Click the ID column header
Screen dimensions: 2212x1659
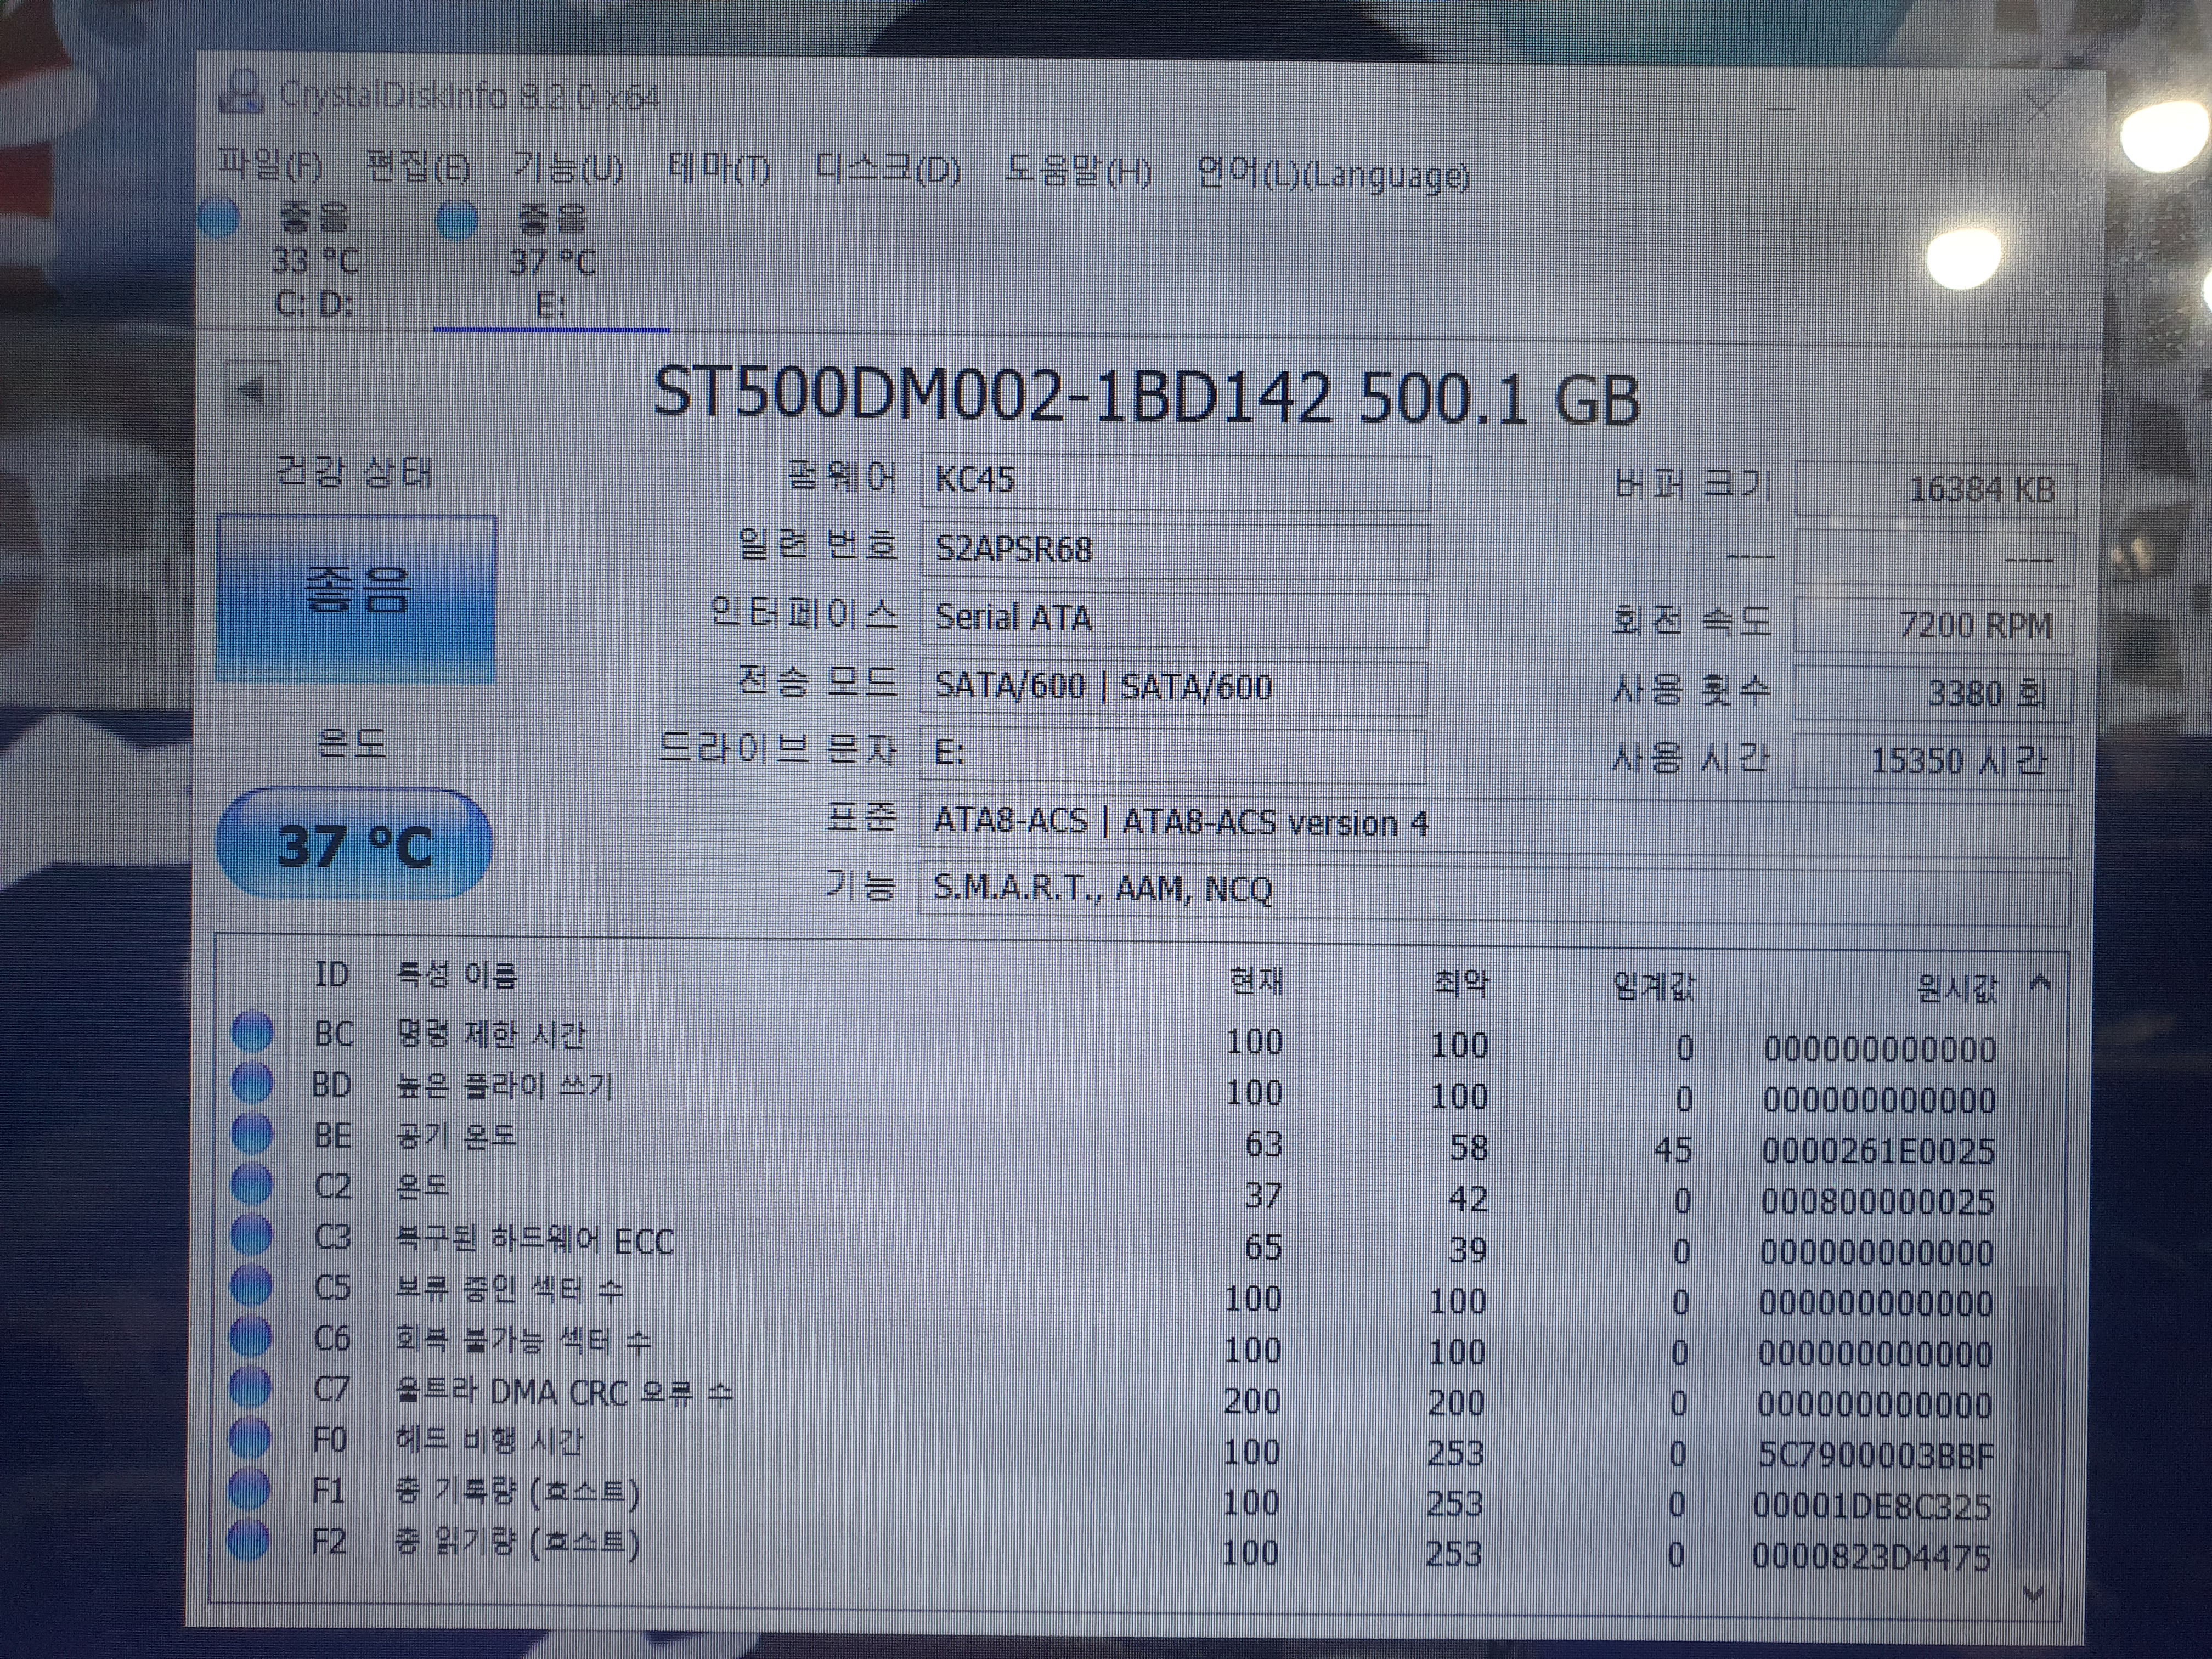(332, 974)
